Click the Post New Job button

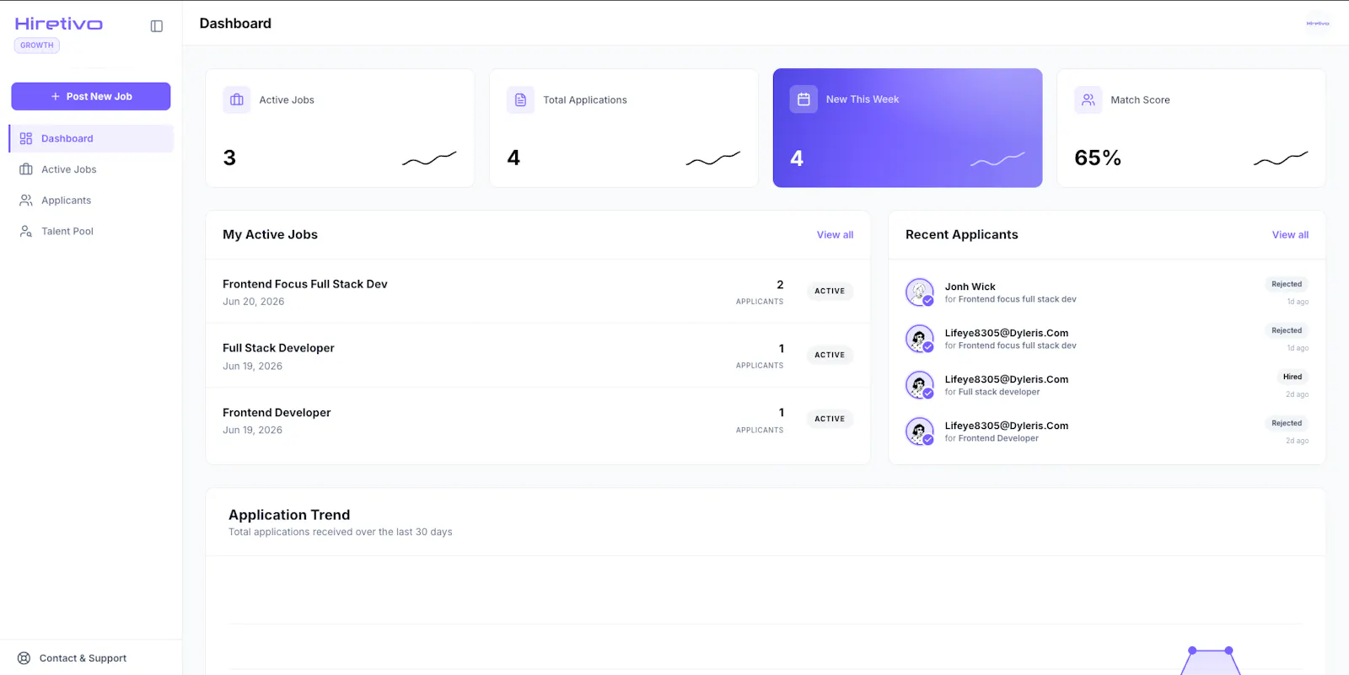click(91, 96)
